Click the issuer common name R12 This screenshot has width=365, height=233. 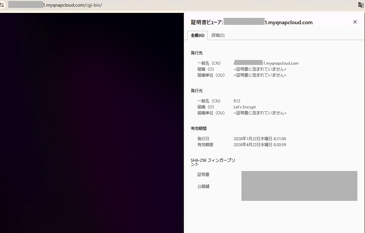pos(236,101)
